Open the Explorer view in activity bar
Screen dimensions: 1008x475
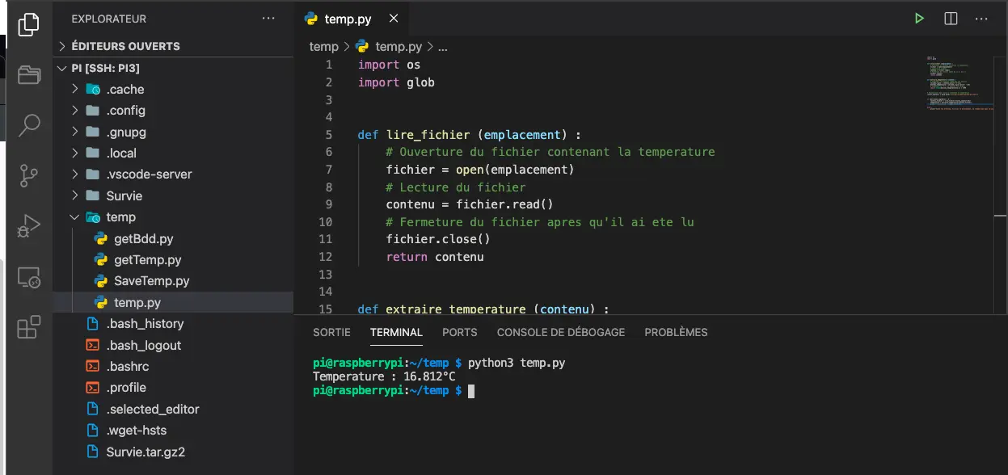(28, 24)
